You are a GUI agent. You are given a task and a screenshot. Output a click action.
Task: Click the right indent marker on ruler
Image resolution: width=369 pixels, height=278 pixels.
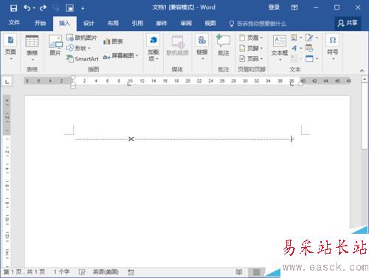pyautogui.click(x=300, y=83)
